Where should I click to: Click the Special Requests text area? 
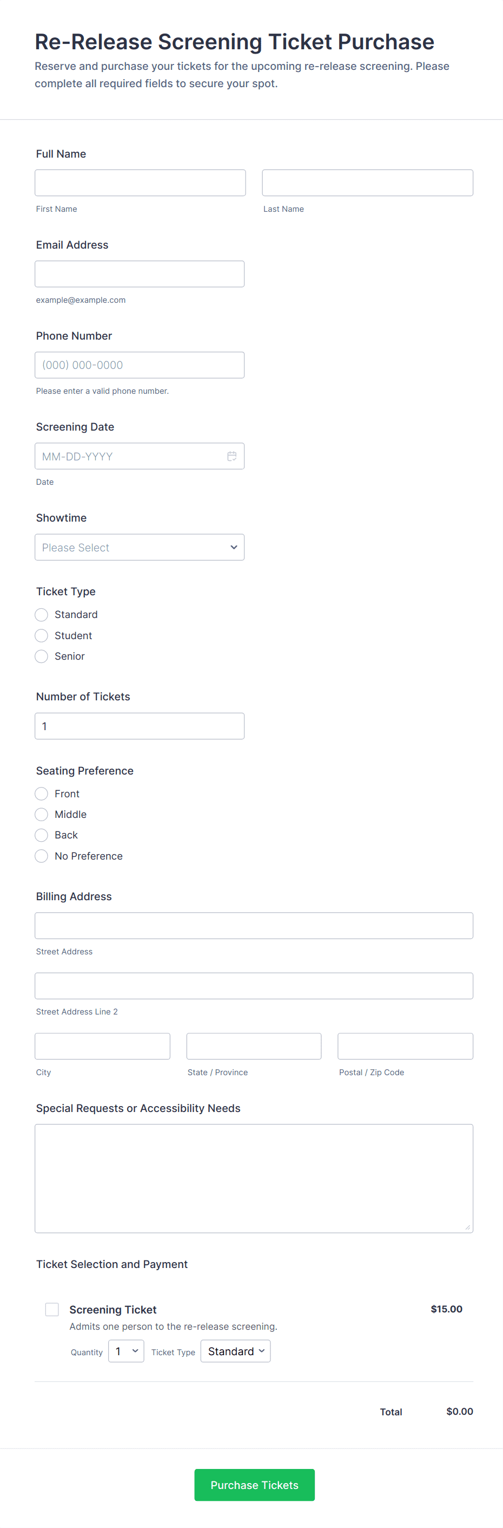point(254,1178)
